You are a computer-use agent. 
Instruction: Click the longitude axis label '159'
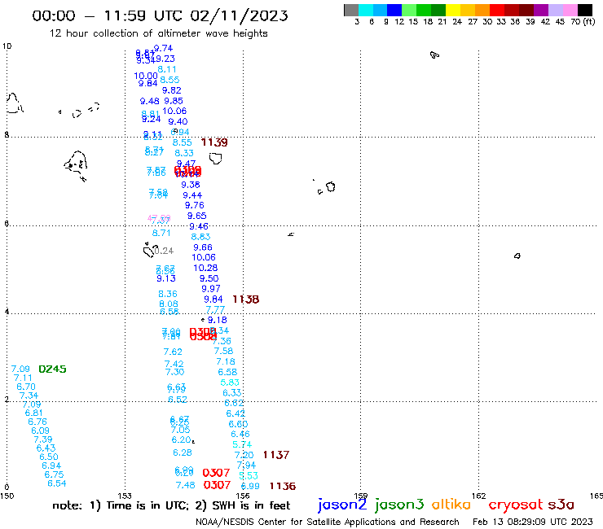click(361, 496)
